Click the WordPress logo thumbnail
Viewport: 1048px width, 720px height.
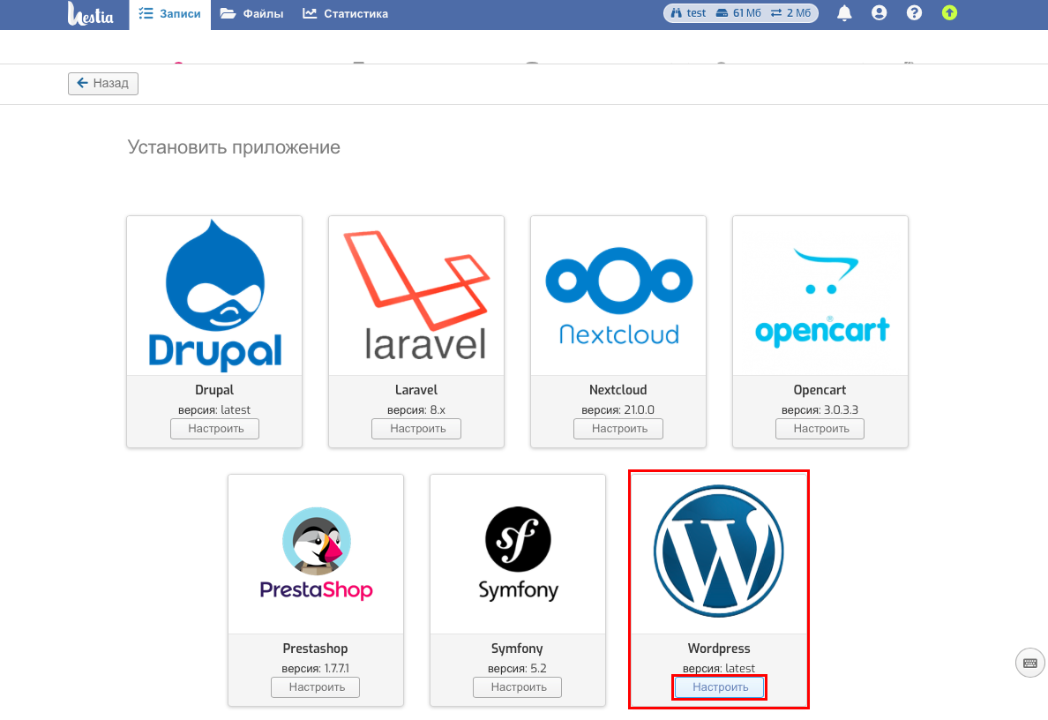click(x=719, y=551)
